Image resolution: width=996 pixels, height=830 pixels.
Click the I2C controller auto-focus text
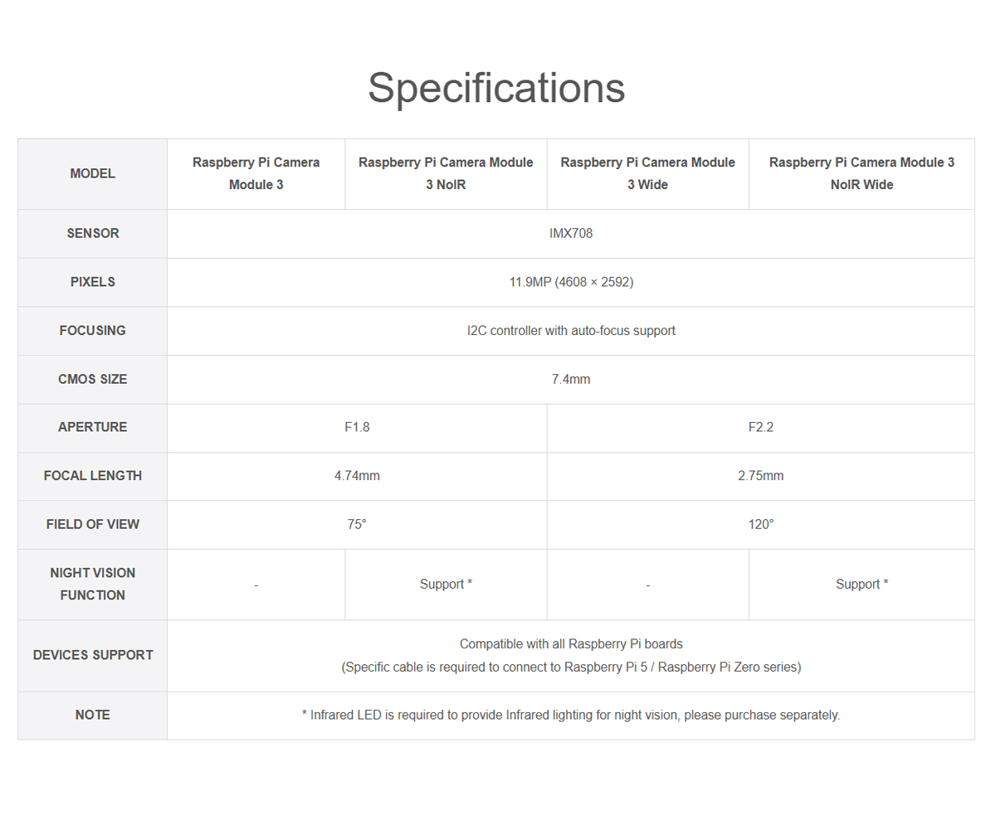pyautogui.click(x=571, y=330)
